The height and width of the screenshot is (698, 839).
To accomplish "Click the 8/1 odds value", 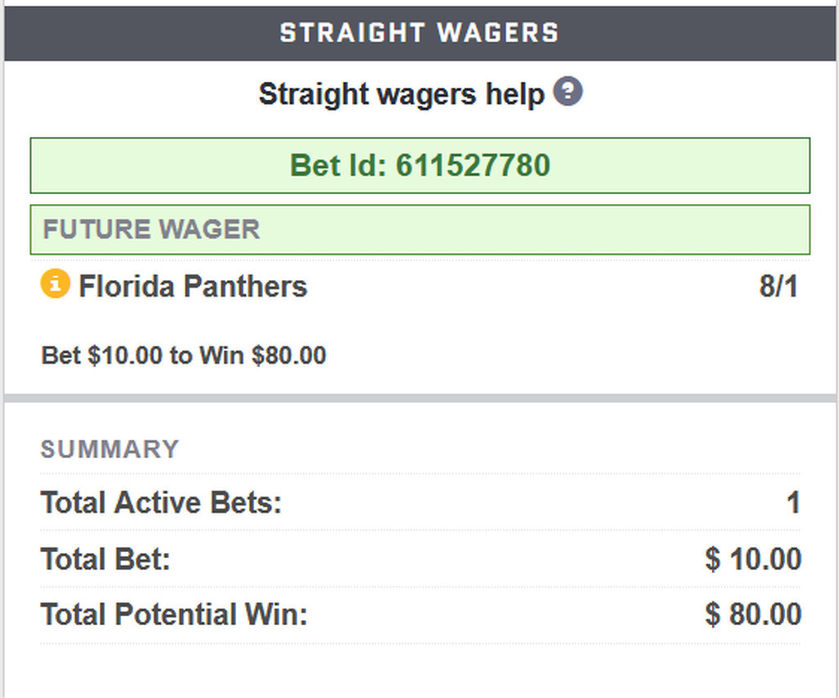I will (778, 287).
